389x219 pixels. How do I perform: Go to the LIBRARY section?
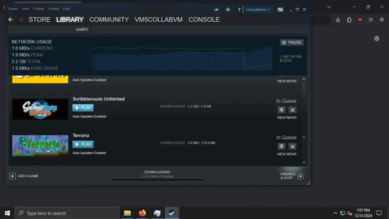pos(70,19)
